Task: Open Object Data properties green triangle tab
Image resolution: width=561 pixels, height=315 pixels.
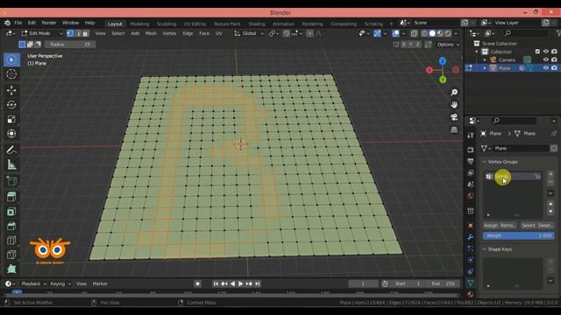Action: pyautogui.click(x=471, y=283)
